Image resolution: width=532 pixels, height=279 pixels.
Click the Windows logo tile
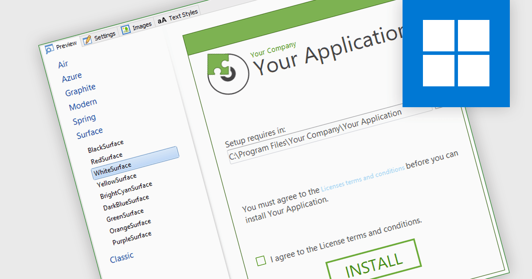[x=456, y=53]
